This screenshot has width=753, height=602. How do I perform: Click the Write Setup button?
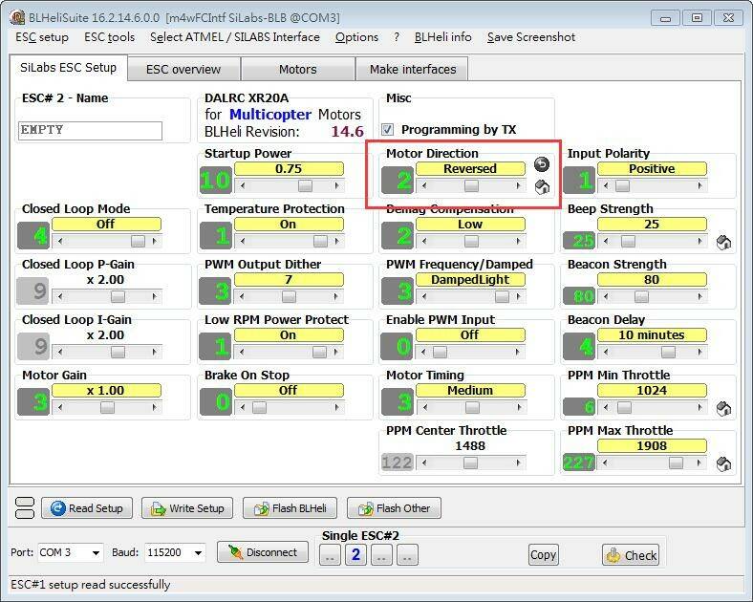[187, 508]
